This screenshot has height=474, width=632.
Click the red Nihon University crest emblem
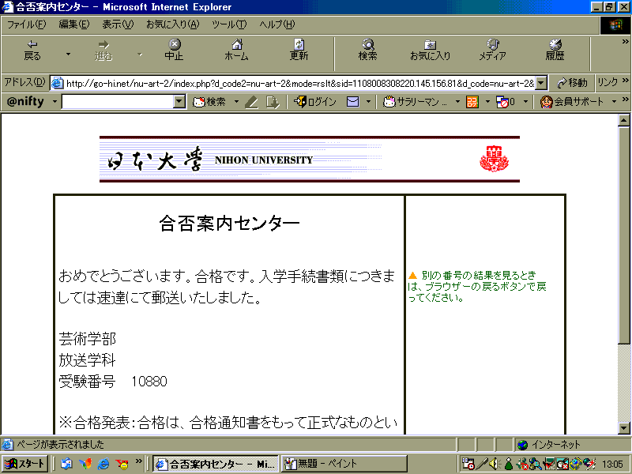[495, 159]
